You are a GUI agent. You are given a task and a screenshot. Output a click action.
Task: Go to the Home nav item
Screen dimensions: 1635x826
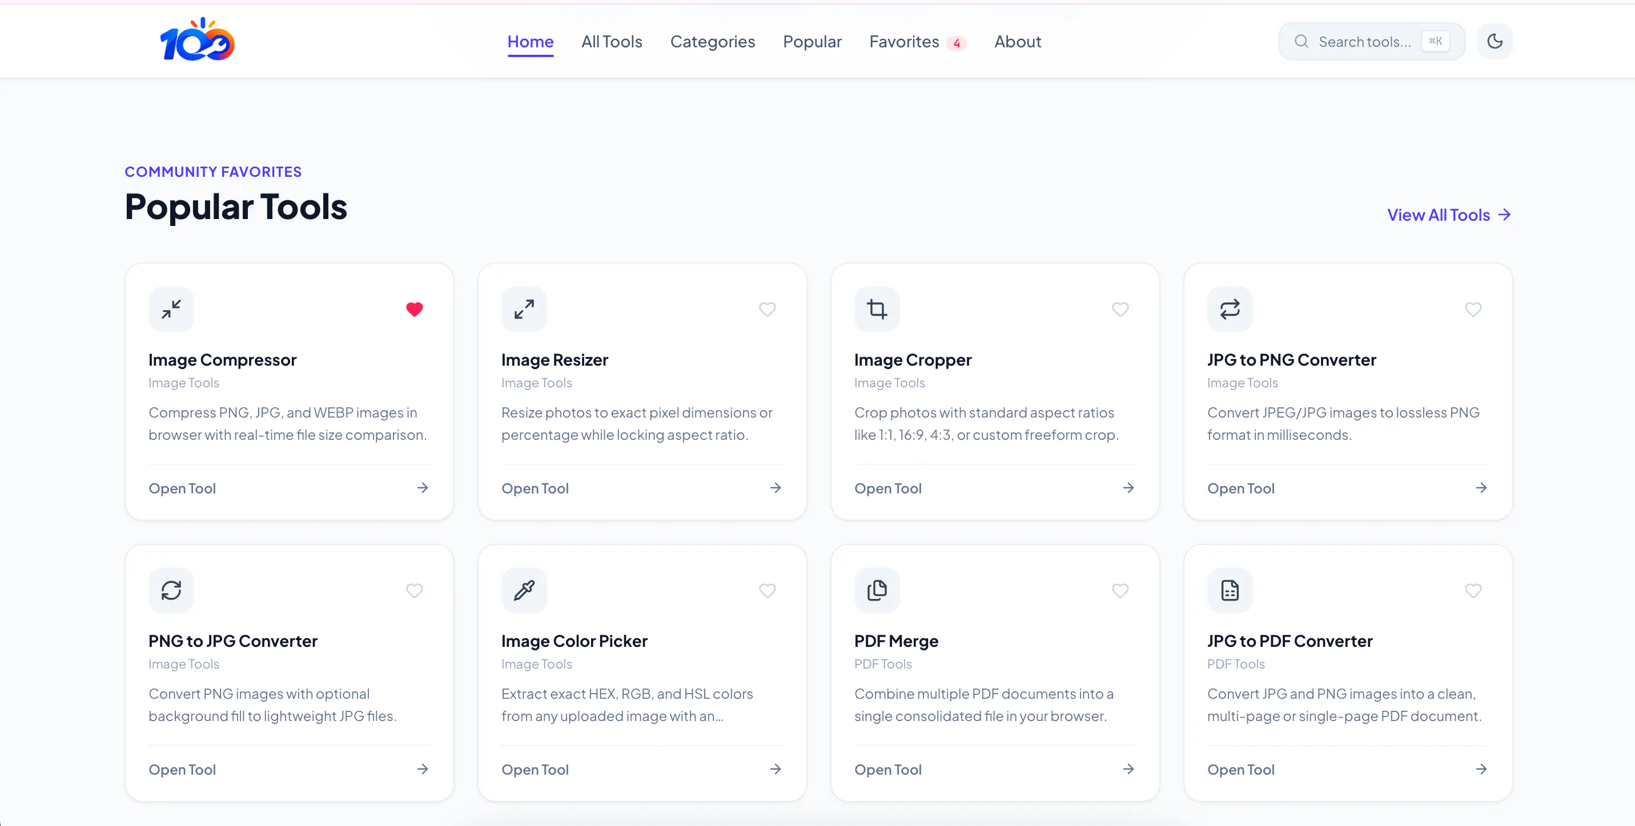point(531,41)
